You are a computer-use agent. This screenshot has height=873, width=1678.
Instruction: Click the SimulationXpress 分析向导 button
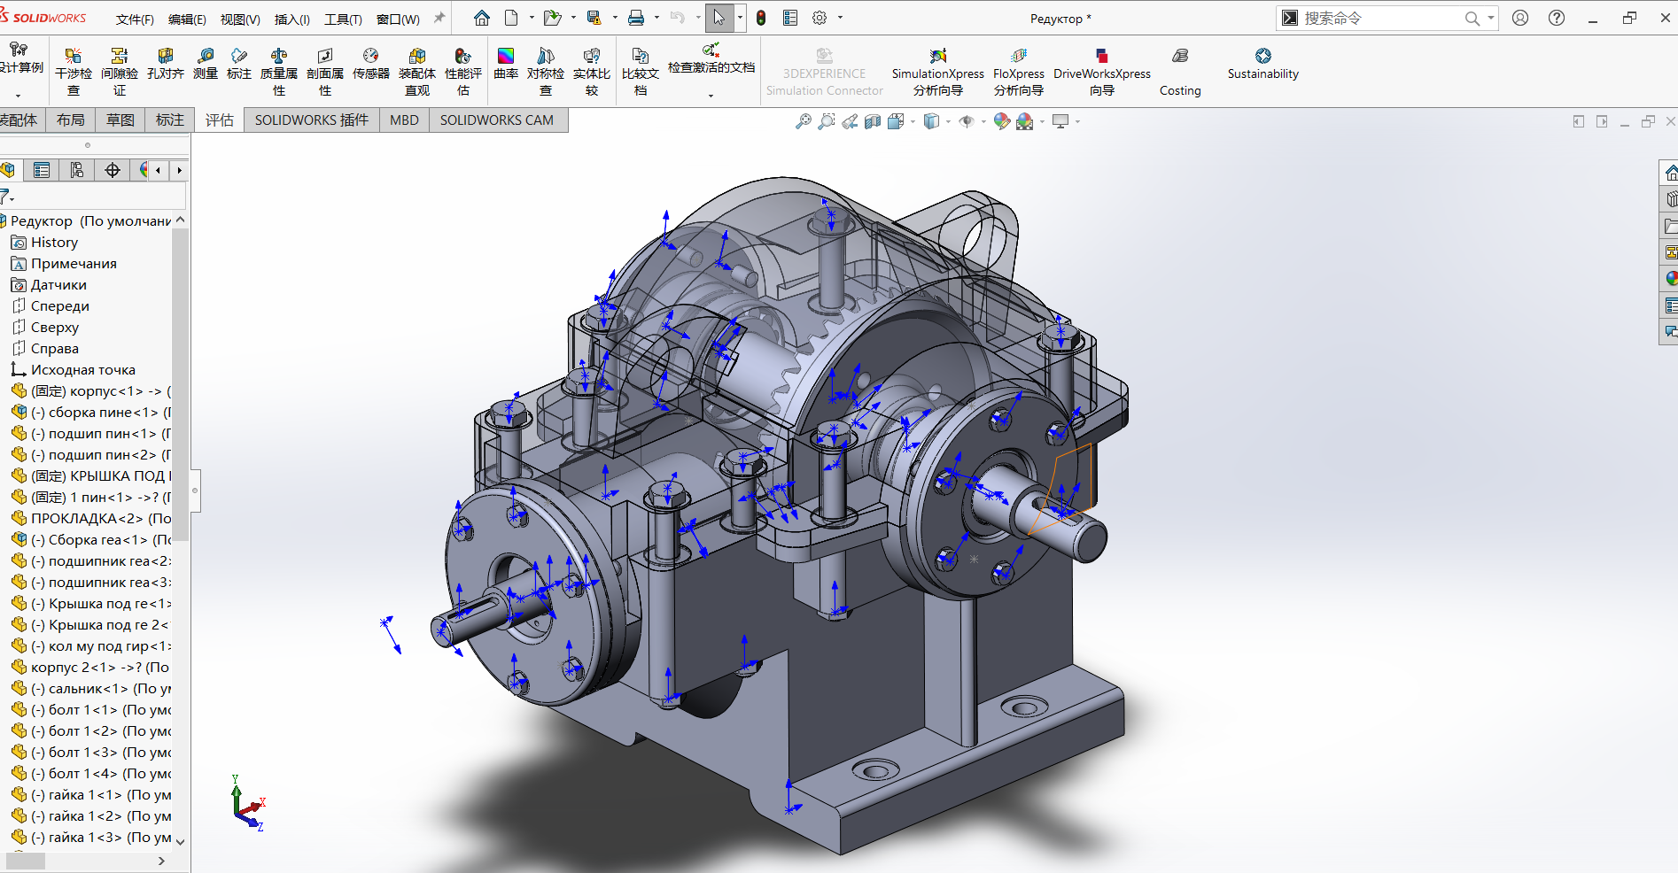pyautogui.click(x=937, y=71)
